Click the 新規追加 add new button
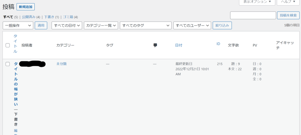Image resolution: width=301 pixels, height=135 pixels. coord(26,7)
